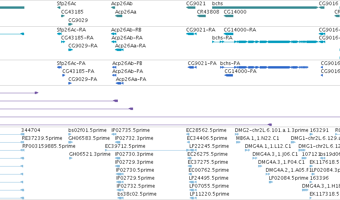The width and height of the screenshot is (340, 200).
Task: Click the bchs-RA transcript exon structure
Action: pyautogui.click(x=265, y=42)
